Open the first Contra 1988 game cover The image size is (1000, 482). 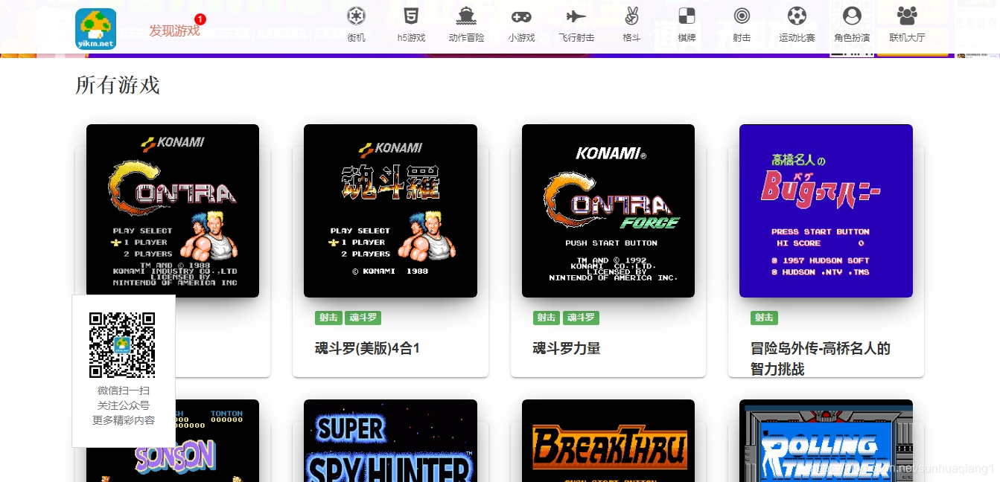[x=173, y=211]
